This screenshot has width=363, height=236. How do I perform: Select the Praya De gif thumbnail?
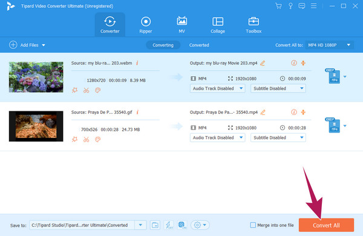point(36,126)
